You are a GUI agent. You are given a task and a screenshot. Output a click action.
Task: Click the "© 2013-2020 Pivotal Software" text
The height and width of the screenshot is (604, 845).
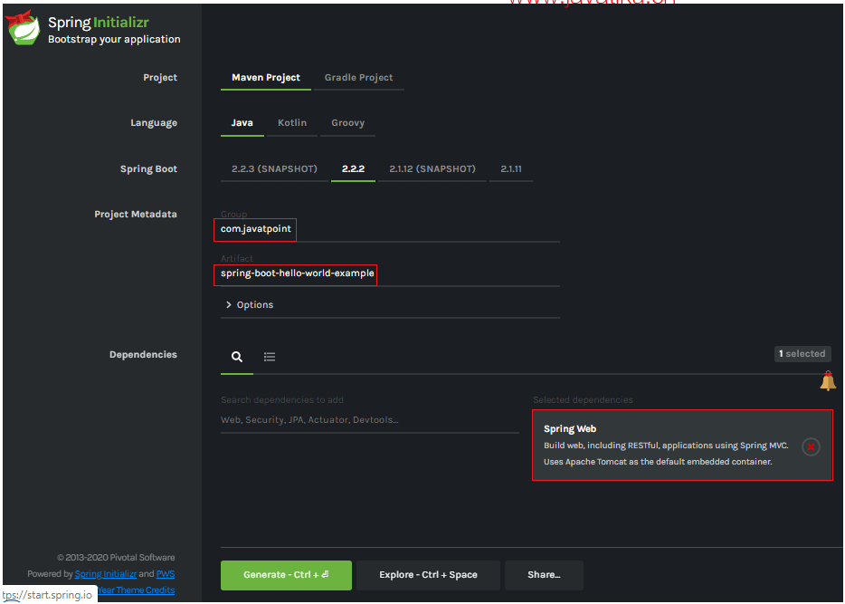(x=116, y=558)
